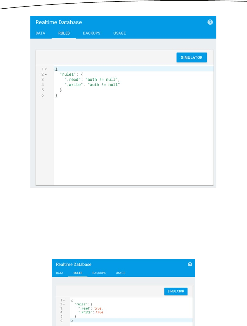Open help icon in lower Realtime Database panel
Viewport: 247px width, 326px height.
[x=190, y=264]
